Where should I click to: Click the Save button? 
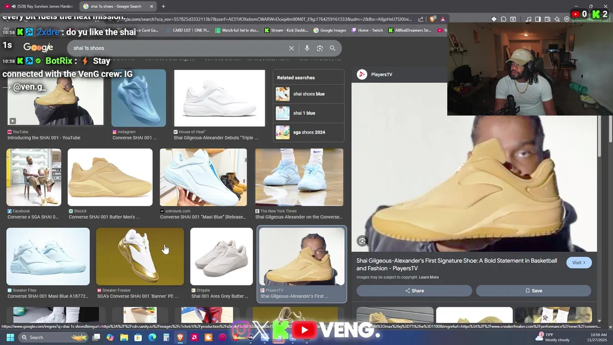(x=534, y=291)
